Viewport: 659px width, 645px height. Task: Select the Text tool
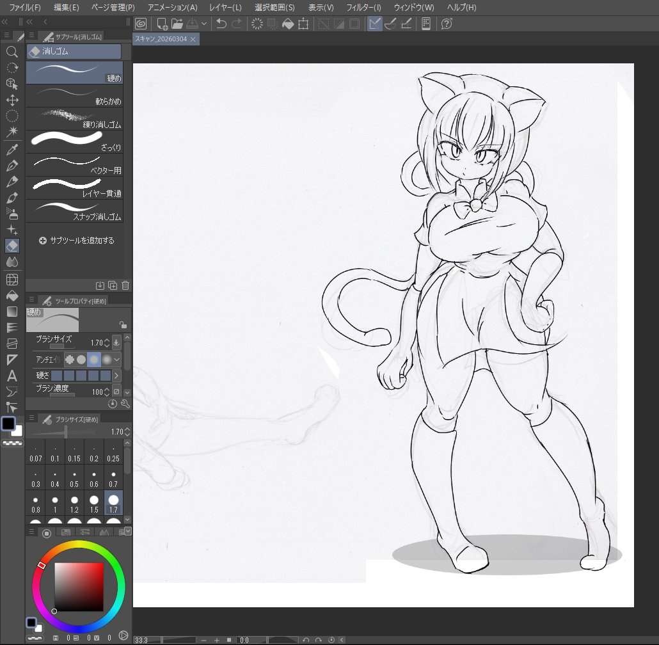click(x=12, y=376)
